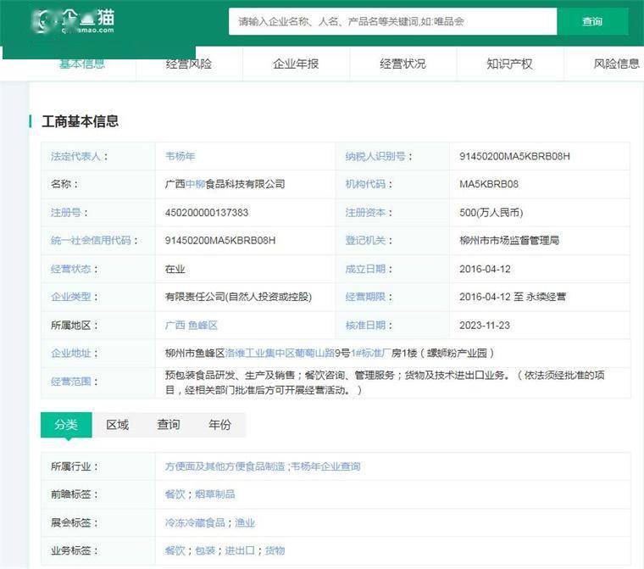Open the 广西 region link

(175, 325)
